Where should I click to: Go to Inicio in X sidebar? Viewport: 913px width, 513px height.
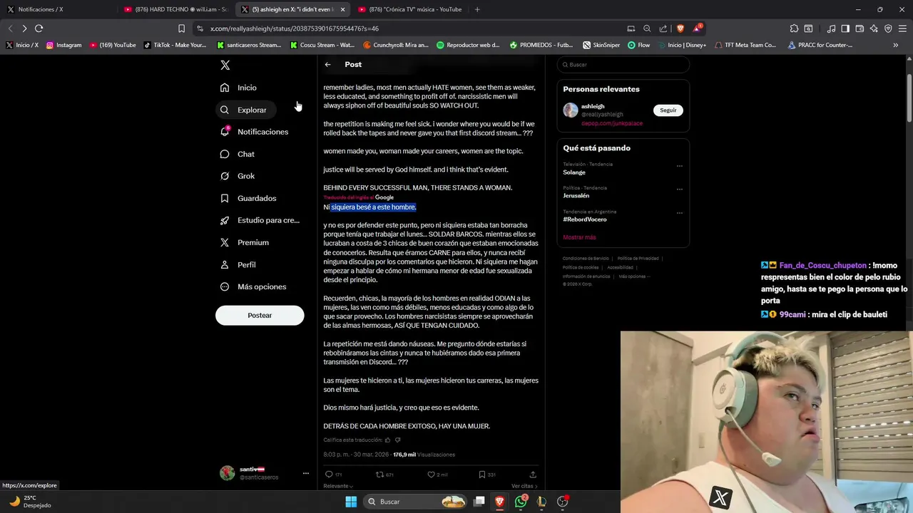[238, 88]
